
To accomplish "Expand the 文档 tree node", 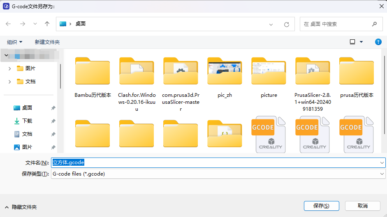I will tap(9, 82).
